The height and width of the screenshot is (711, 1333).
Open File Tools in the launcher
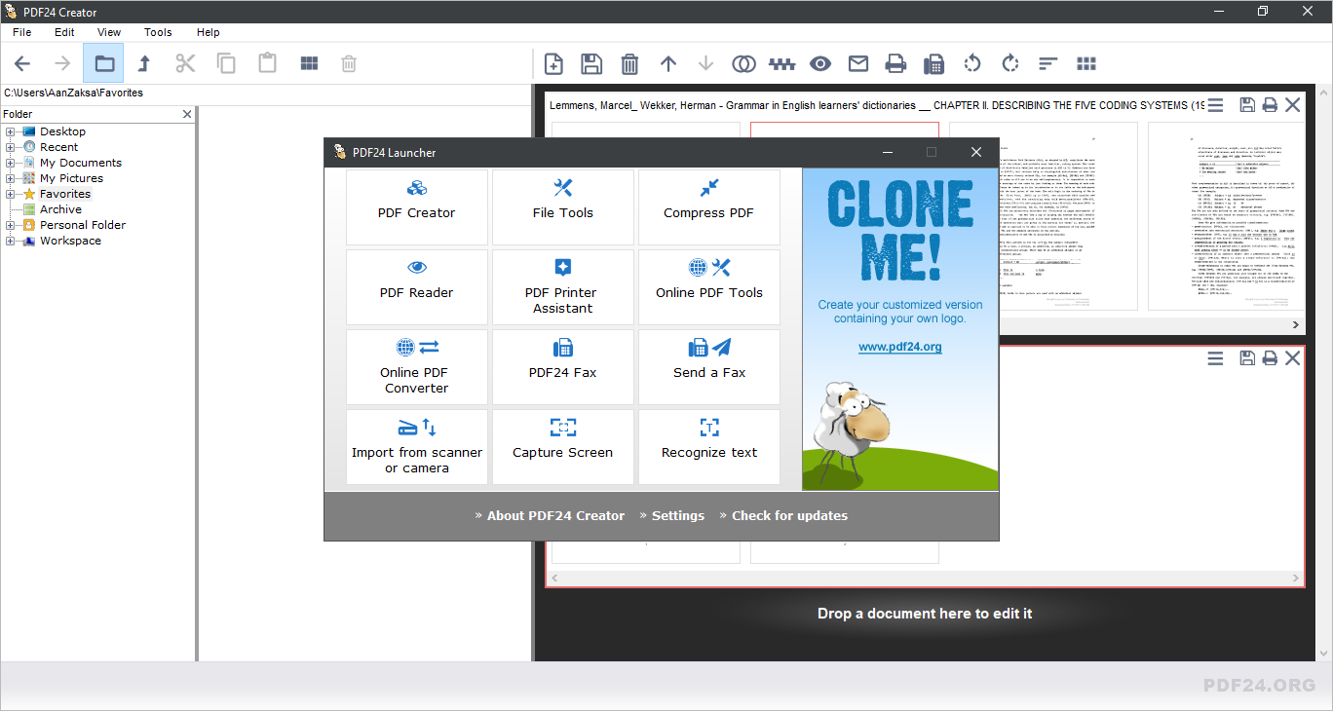[563, 207]
